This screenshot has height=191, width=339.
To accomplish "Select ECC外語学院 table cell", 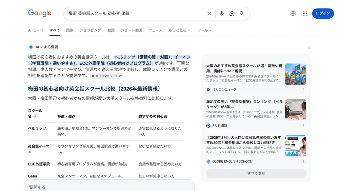I will pyautogui.click(x=39, y=164).
